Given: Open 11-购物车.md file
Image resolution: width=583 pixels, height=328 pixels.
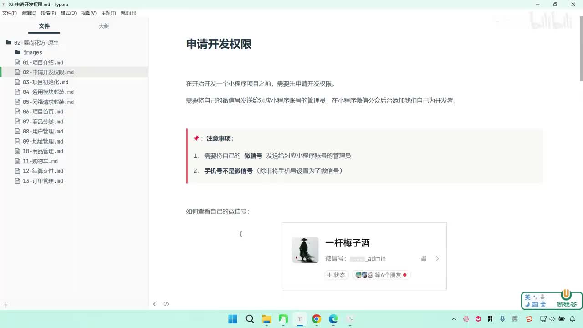Looking at the screenshot, I should coord(40,161).
